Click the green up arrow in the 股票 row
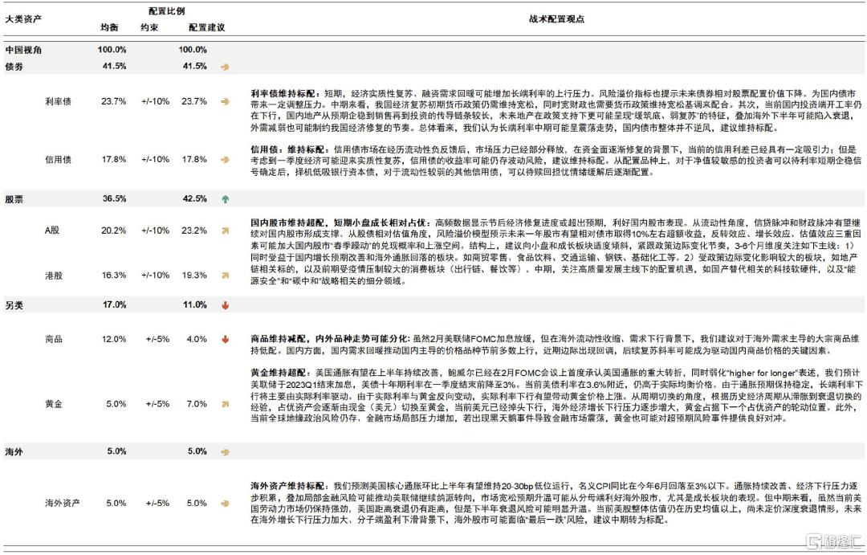 tap(225, 199)
